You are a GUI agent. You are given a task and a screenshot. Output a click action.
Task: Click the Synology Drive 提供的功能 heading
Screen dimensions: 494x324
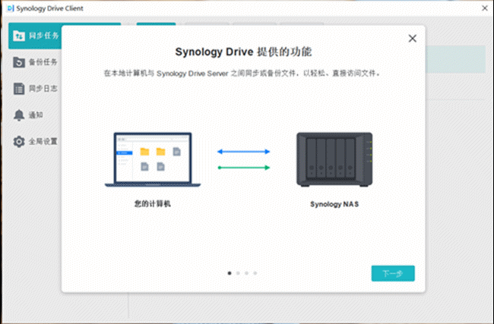(243, 52)
